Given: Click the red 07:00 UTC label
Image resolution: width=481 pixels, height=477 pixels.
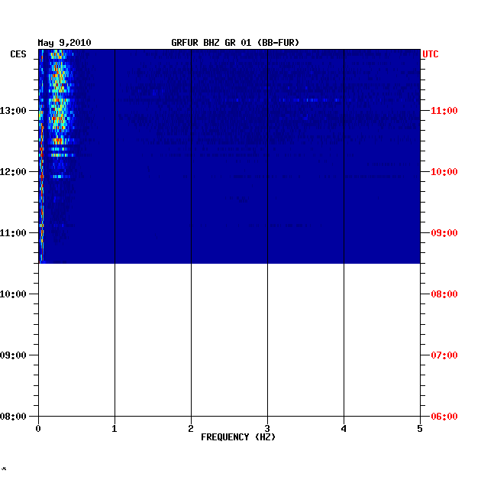Looking at the screenshot, I should [x=444, y=355].
